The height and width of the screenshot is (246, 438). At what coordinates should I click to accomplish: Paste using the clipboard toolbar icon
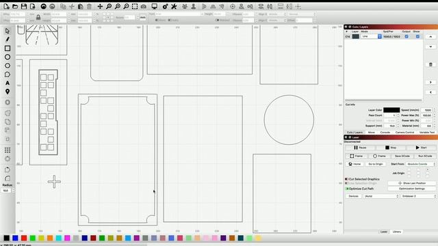point(81,6)
